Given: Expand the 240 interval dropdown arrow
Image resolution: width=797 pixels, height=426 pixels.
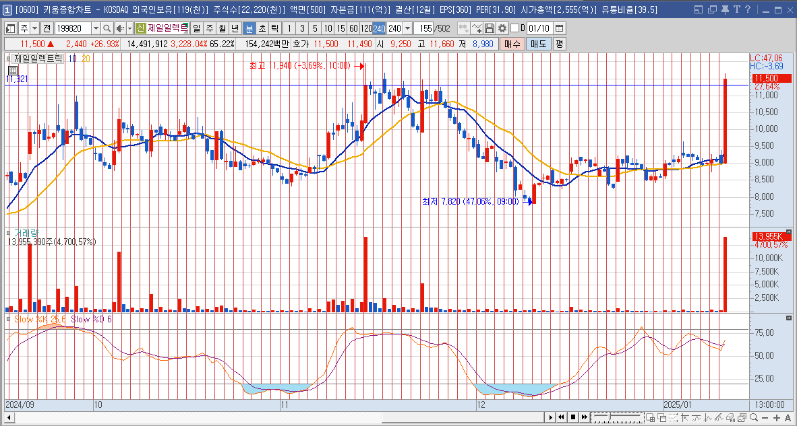Looking at the screenshot, I should pos(407,28).
